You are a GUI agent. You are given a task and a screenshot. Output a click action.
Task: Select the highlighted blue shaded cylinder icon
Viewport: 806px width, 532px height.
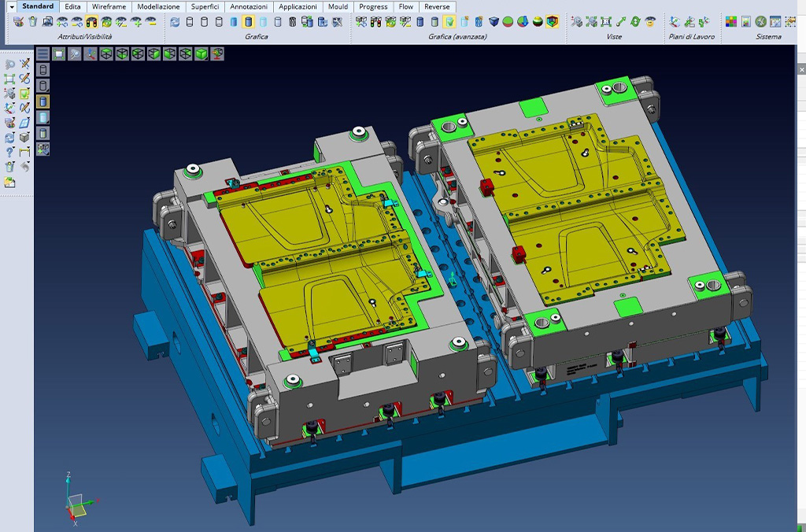248,22
